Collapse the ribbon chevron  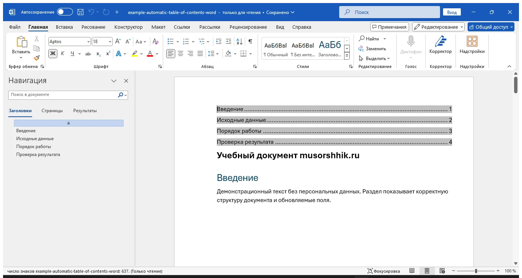point(509,66)
